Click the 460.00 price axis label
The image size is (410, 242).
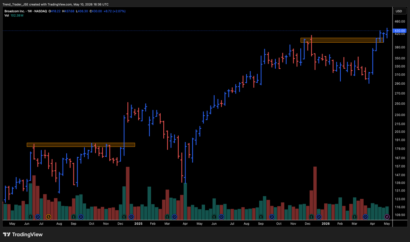(x=399, y=22)
